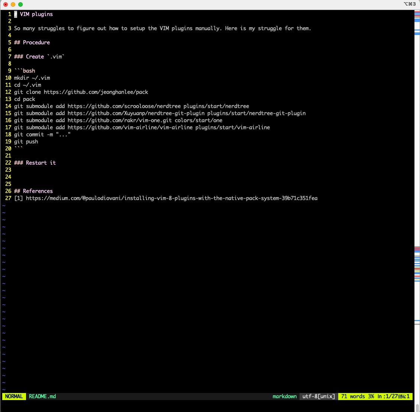This screenshot has width=420, height=412.
Task: Click the '71 words' count in status line
Action: point(353,396)
